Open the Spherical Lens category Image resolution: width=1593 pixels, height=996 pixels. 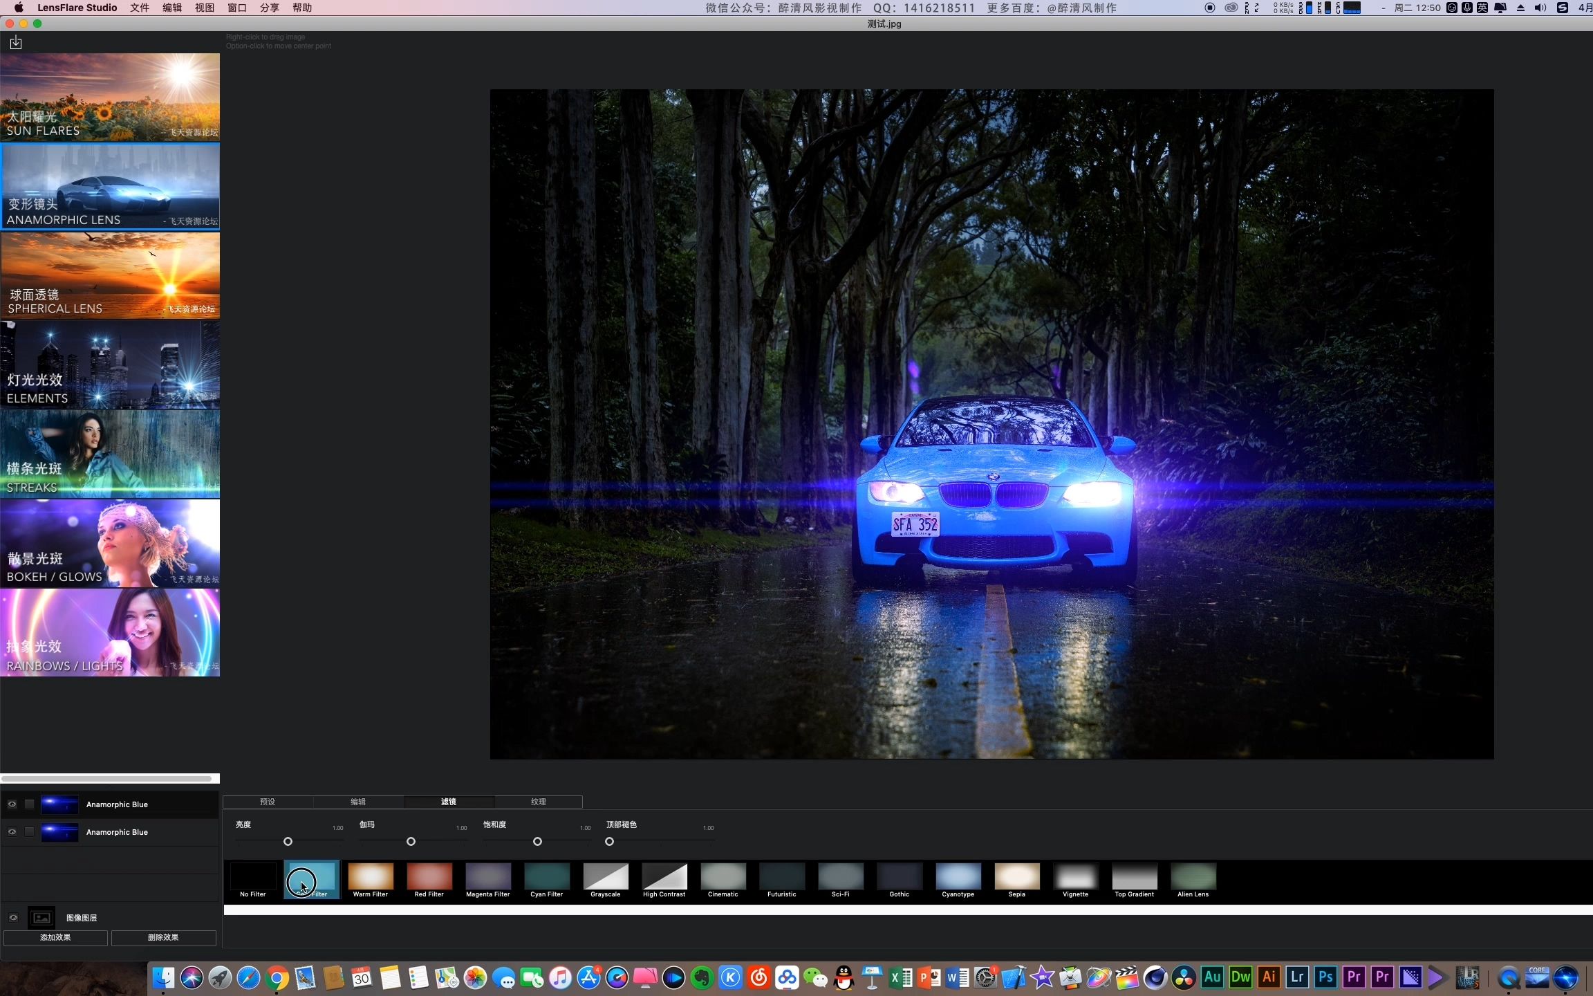(x=110, y=275)
